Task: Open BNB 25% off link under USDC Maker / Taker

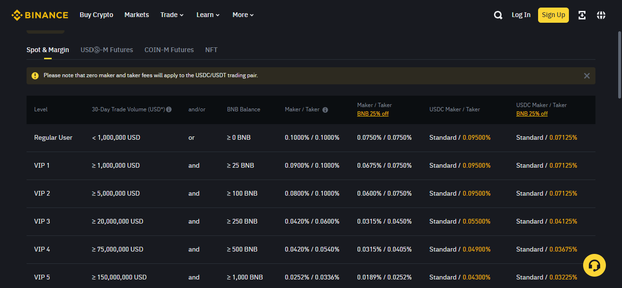Action: [532, 114]
